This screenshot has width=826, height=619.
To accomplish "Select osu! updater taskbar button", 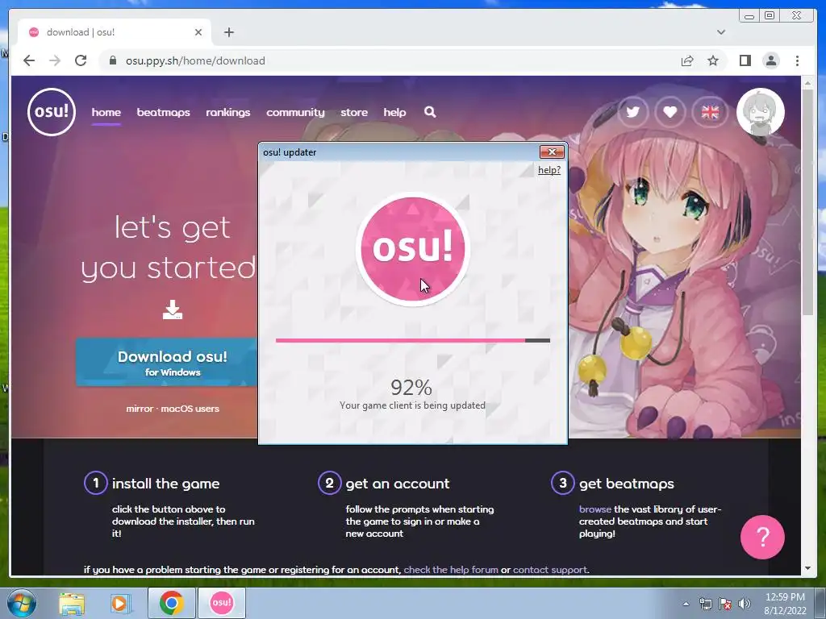I will [221, 603].
